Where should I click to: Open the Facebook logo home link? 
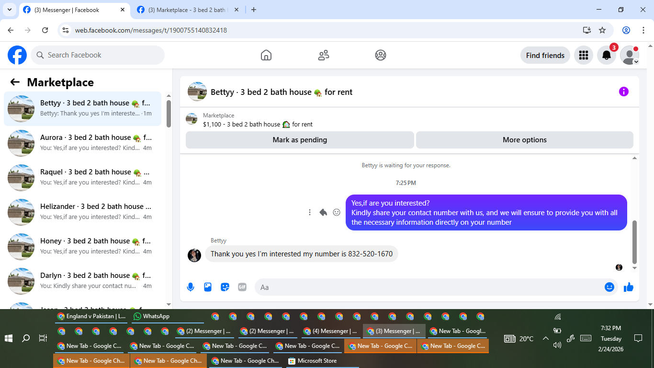(17, 55)
